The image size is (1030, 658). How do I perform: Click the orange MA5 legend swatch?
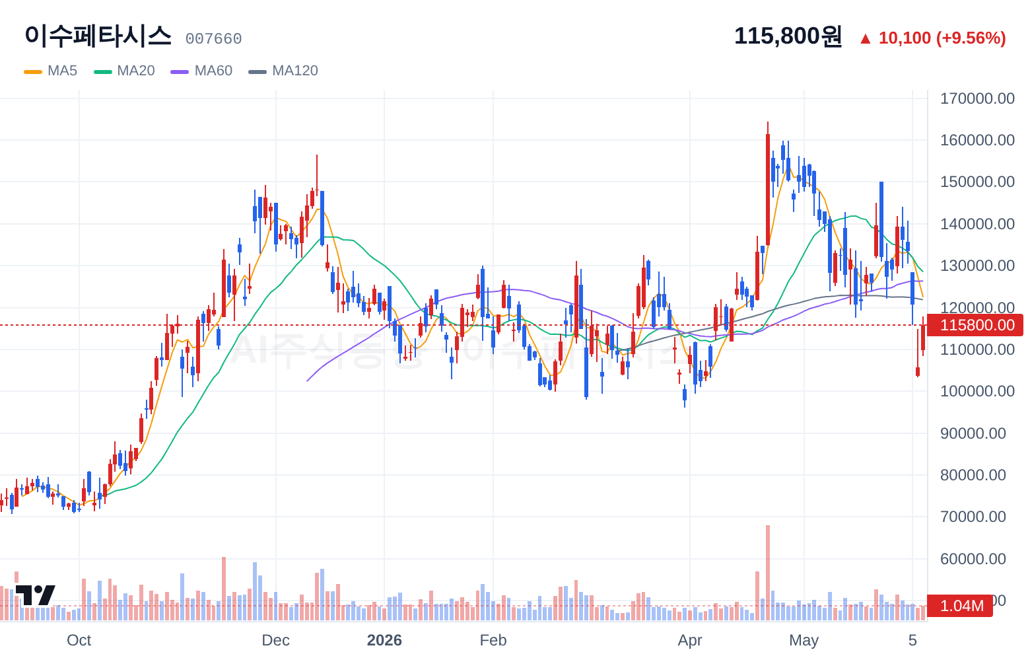[33, 71]
